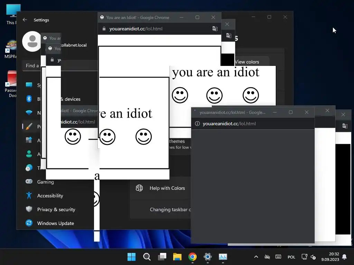Viewport: 354px width, 265px height.
Task: Go back with Settings back arrow
Action: pos(25,20)
